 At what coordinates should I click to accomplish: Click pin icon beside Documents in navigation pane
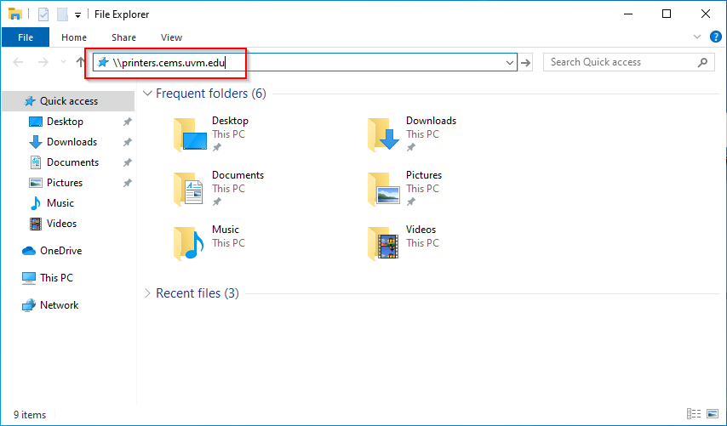coord(127,162)
